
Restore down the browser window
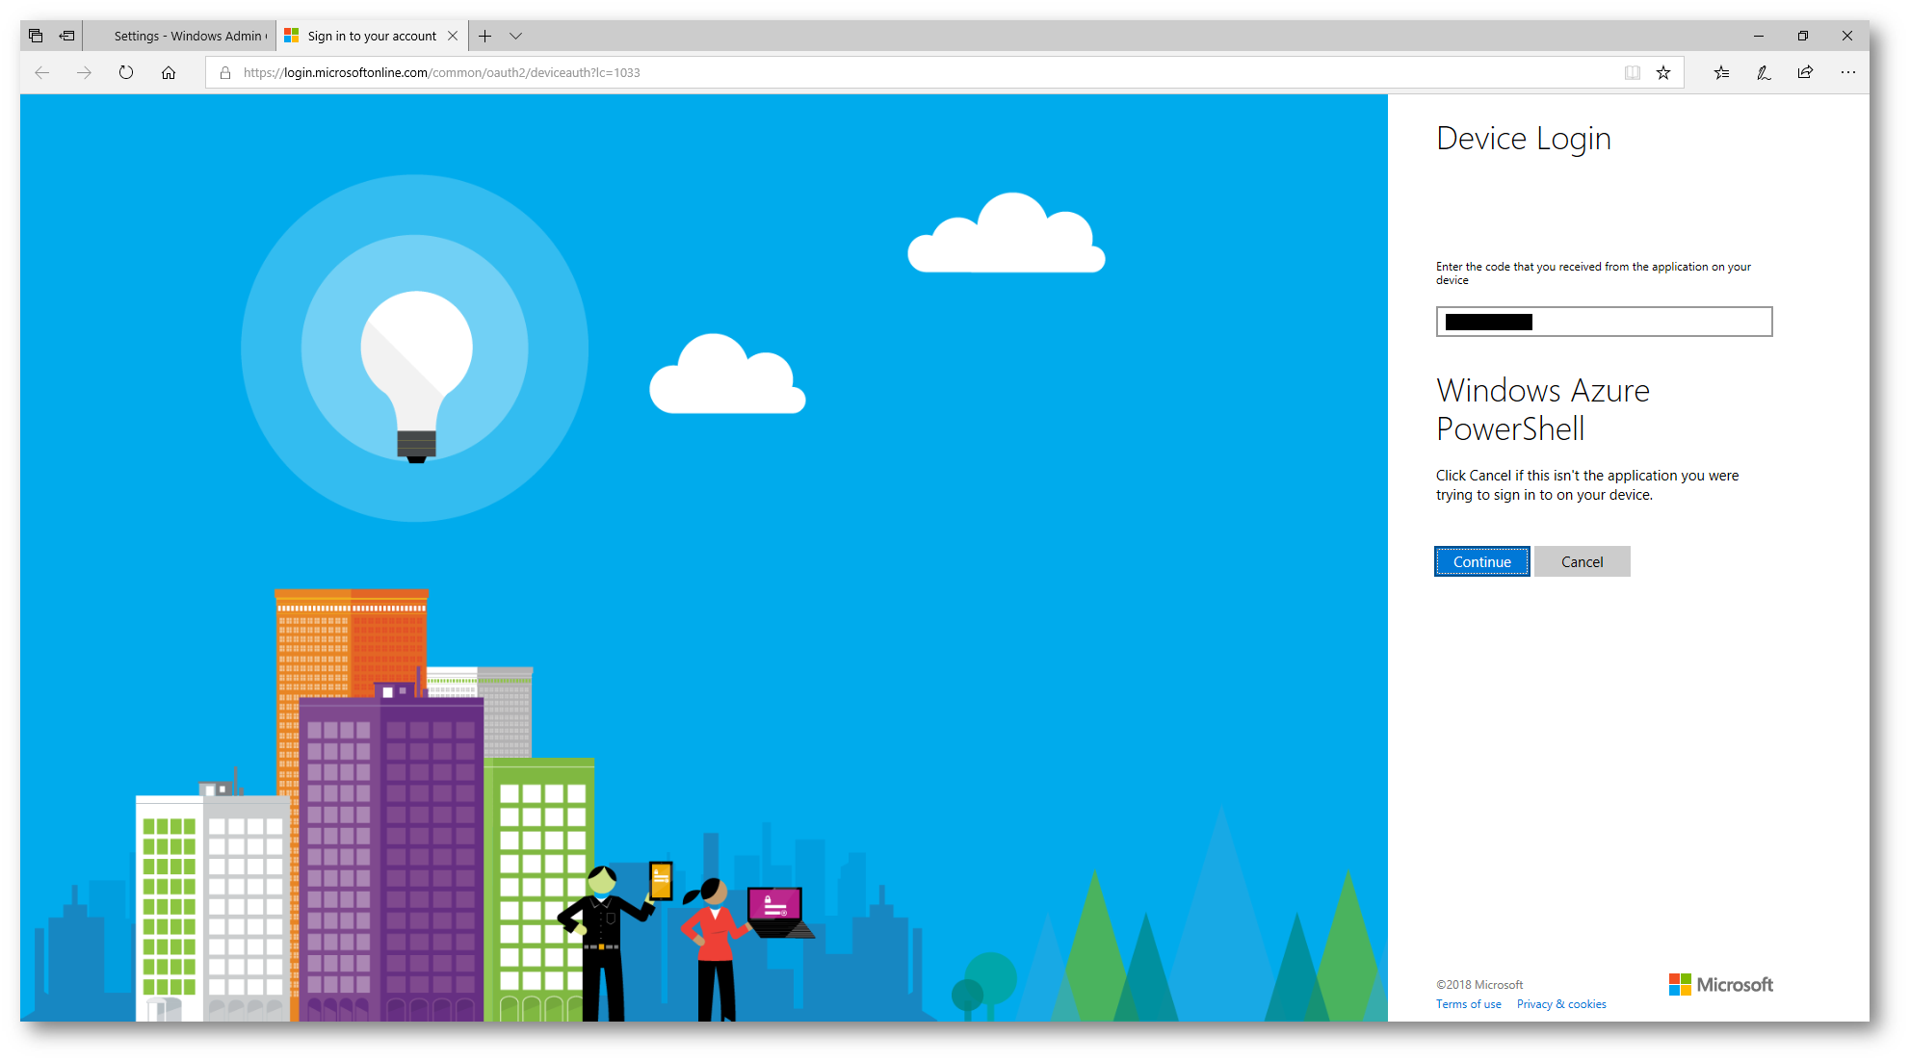[x=1802, y=36]
